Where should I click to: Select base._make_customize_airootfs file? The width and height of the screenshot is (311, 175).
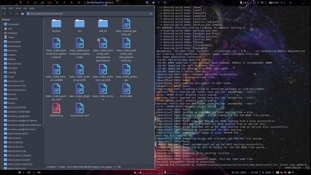click(x=103, y=72)
